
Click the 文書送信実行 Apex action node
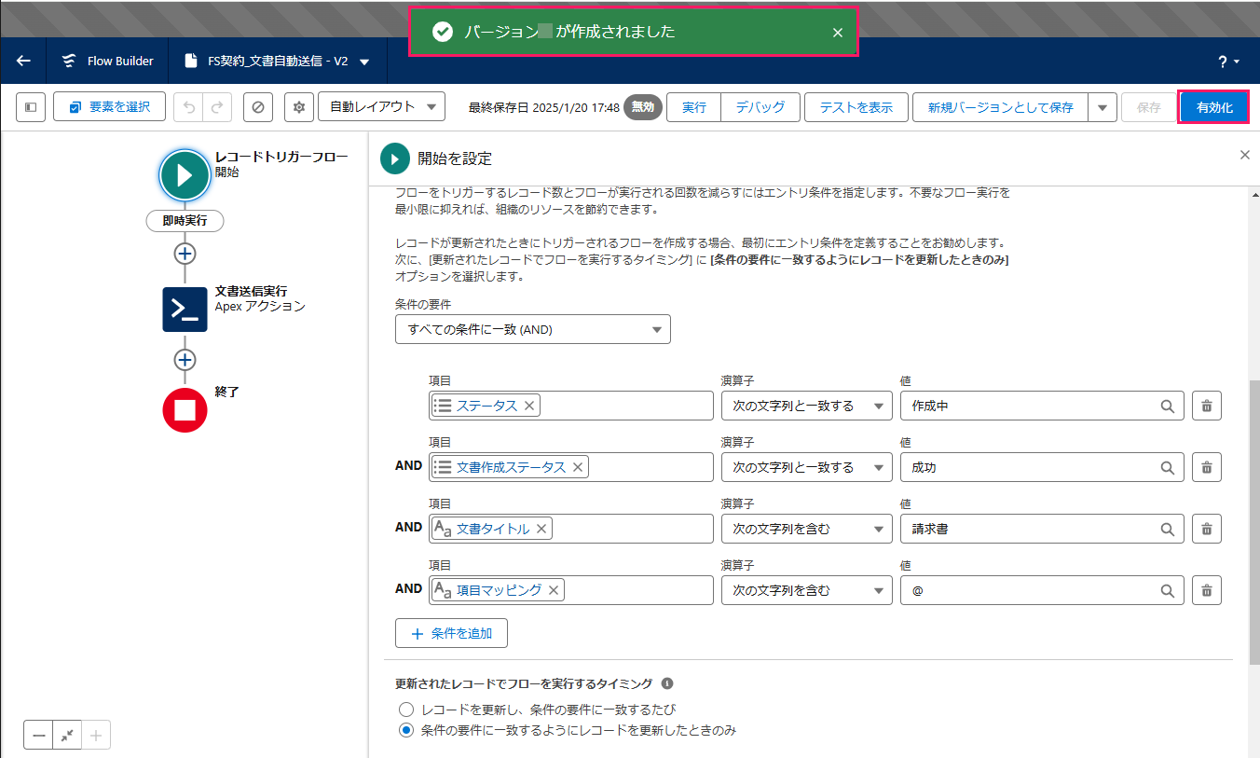click(185, 310)
